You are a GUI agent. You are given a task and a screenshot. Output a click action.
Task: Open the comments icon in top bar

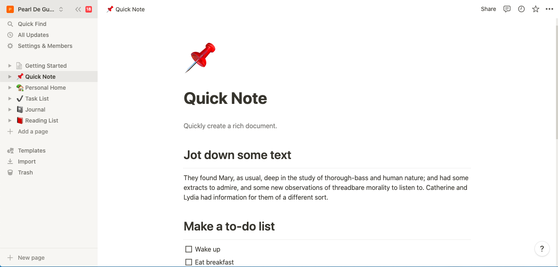click(507, 9)
